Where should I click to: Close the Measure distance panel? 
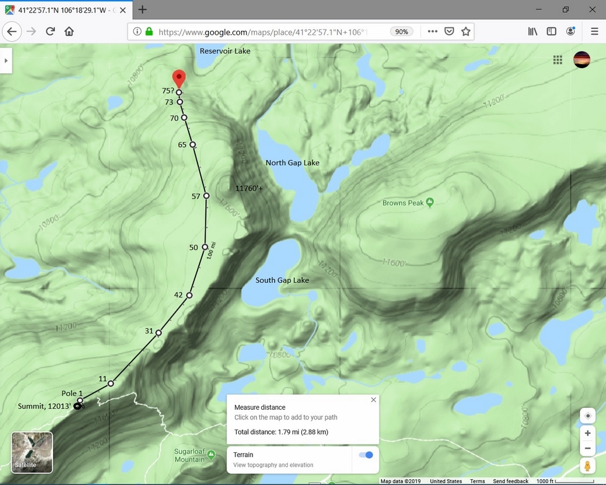click(373, 400)
